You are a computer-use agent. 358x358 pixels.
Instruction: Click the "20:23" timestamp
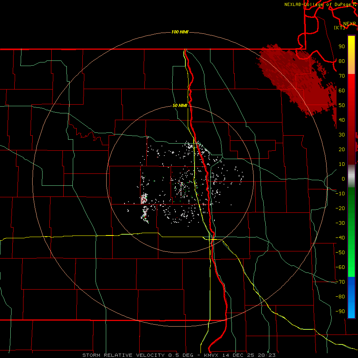267,355
